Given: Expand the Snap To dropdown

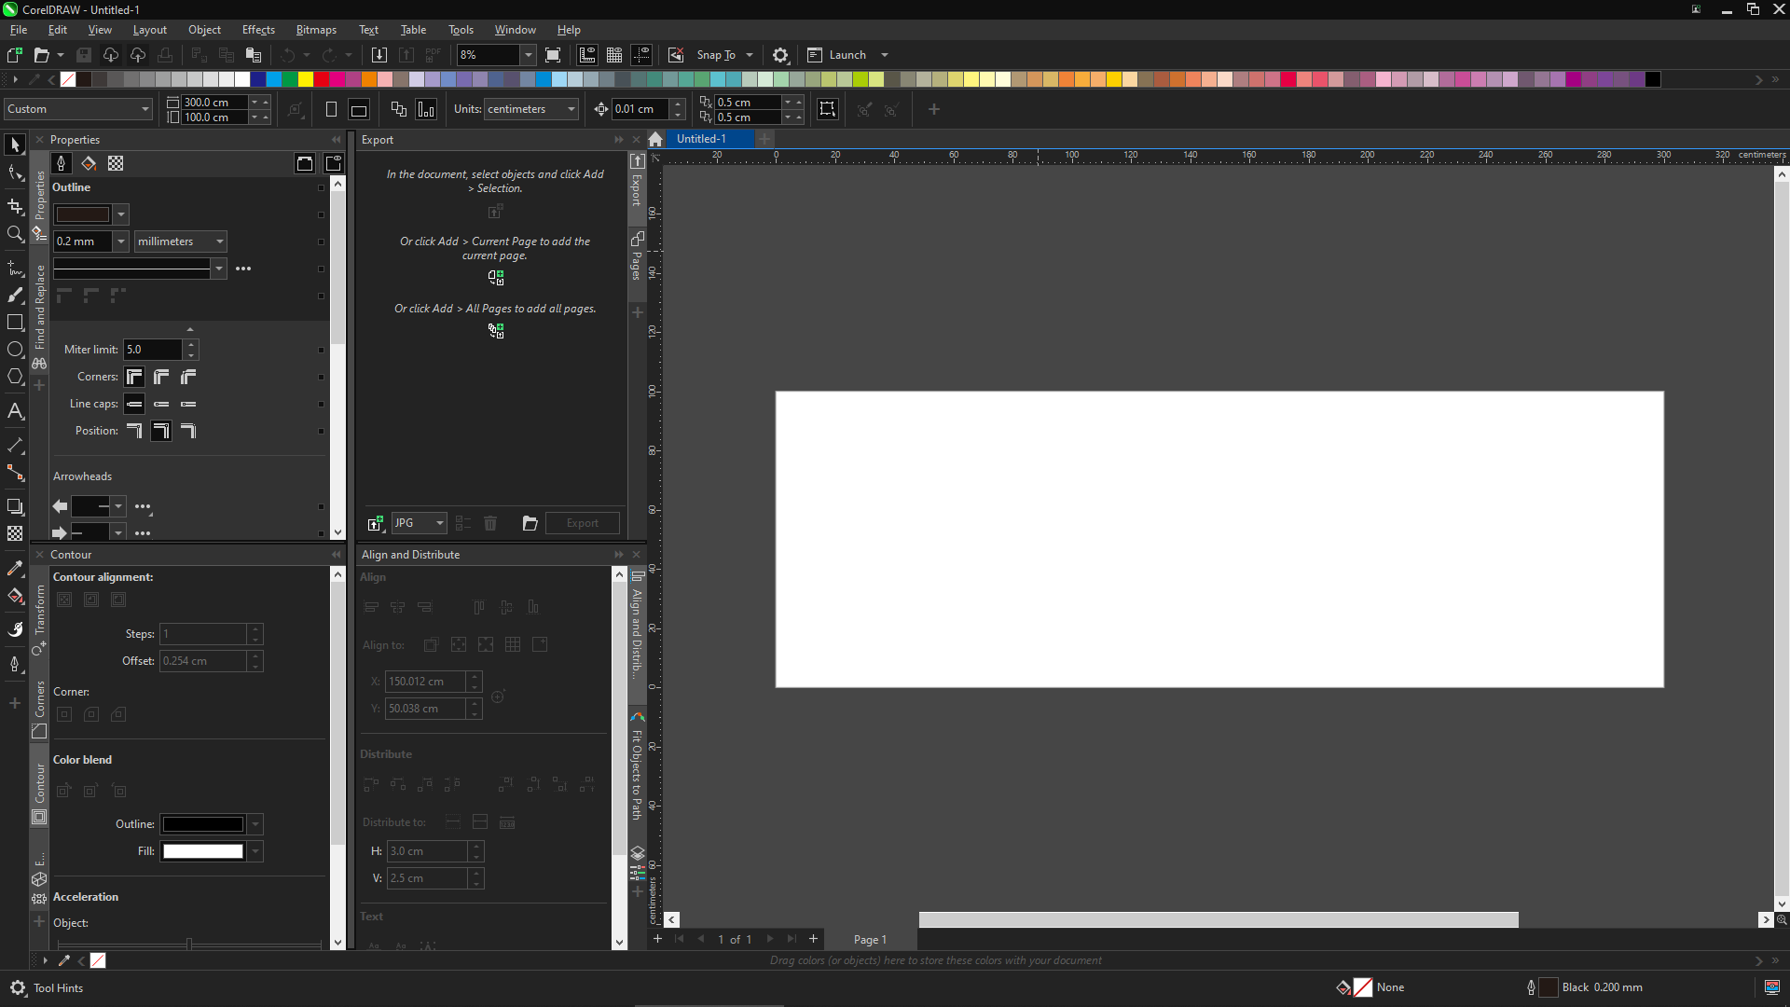Looking at the screenshot, I should [x=750, y=55].
